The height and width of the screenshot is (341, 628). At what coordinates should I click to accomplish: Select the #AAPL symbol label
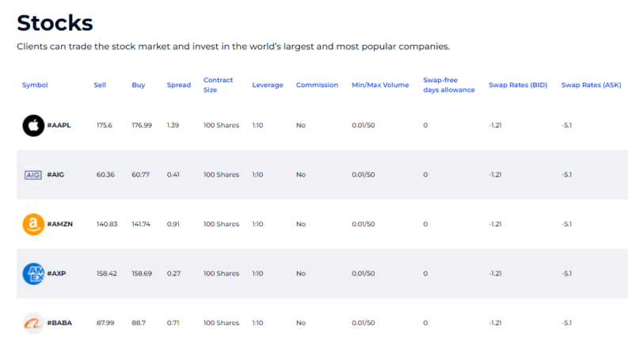[x=59, y=125]
